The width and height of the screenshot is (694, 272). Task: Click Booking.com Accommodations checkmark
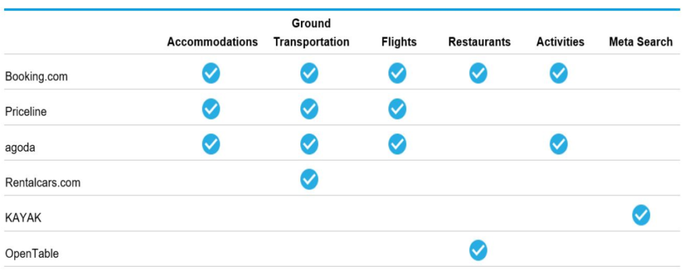click(x=211, y=73)
